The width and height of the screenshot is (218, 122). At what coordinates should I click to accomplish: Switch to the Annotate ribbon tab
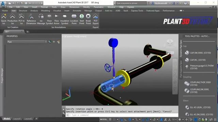click(77, 11)
